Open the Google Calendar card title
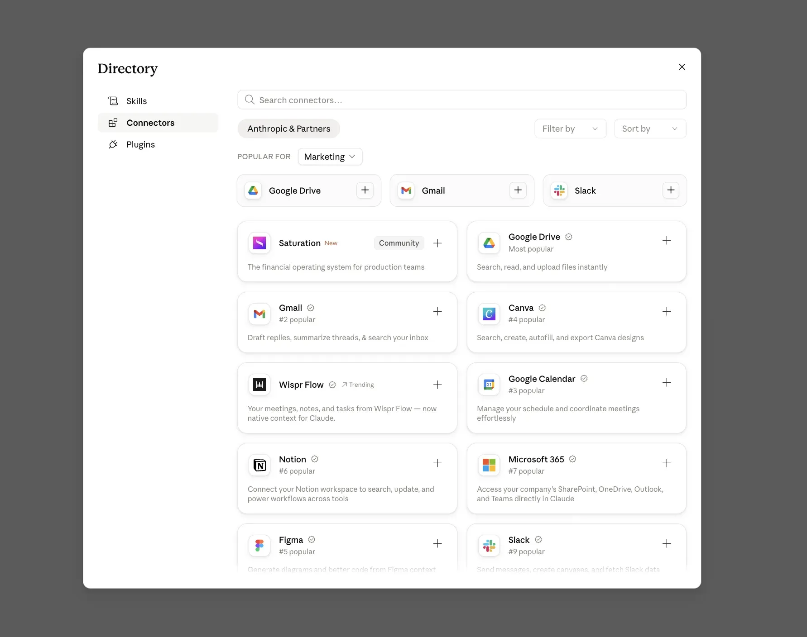The height and width of the screenshot is (637, 807). (542, 379)
